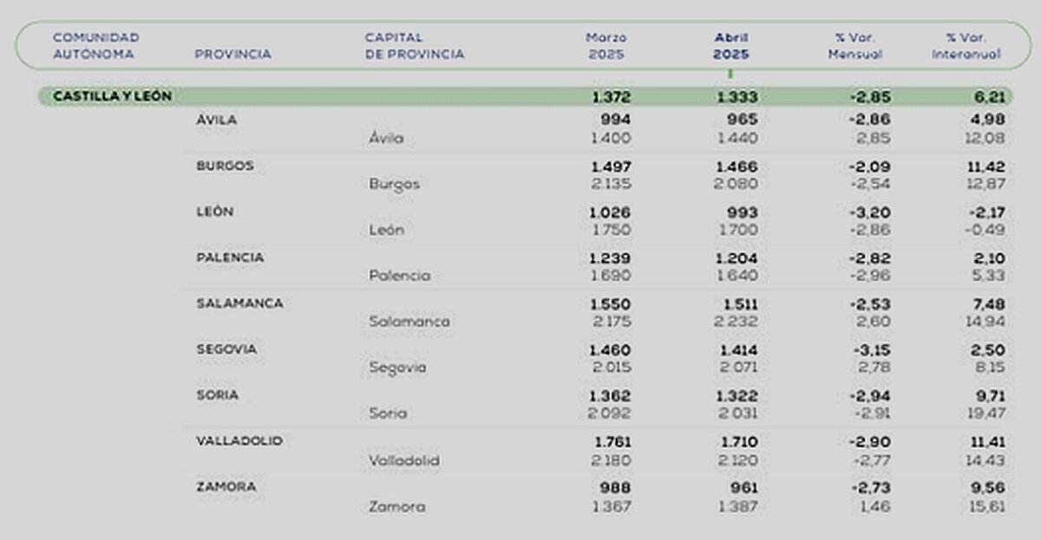Click the ZAMORA province label
The height and width of the screenshot is (540, 1041).
226,487
